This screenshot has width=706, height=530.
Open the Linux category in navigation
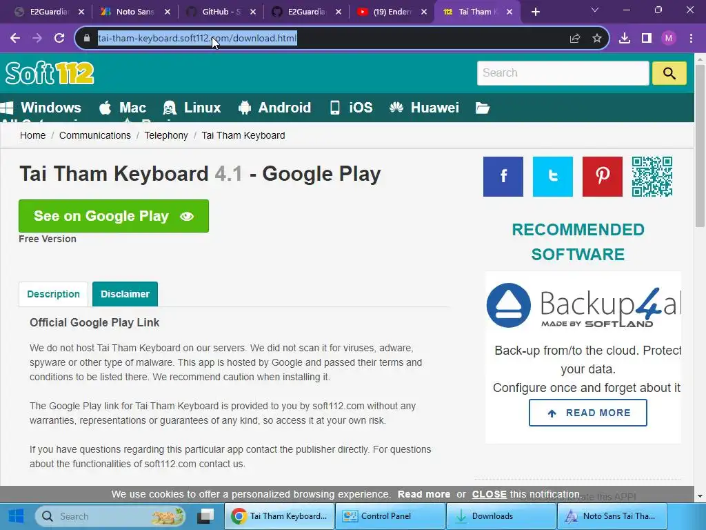[x=192, y=108]
